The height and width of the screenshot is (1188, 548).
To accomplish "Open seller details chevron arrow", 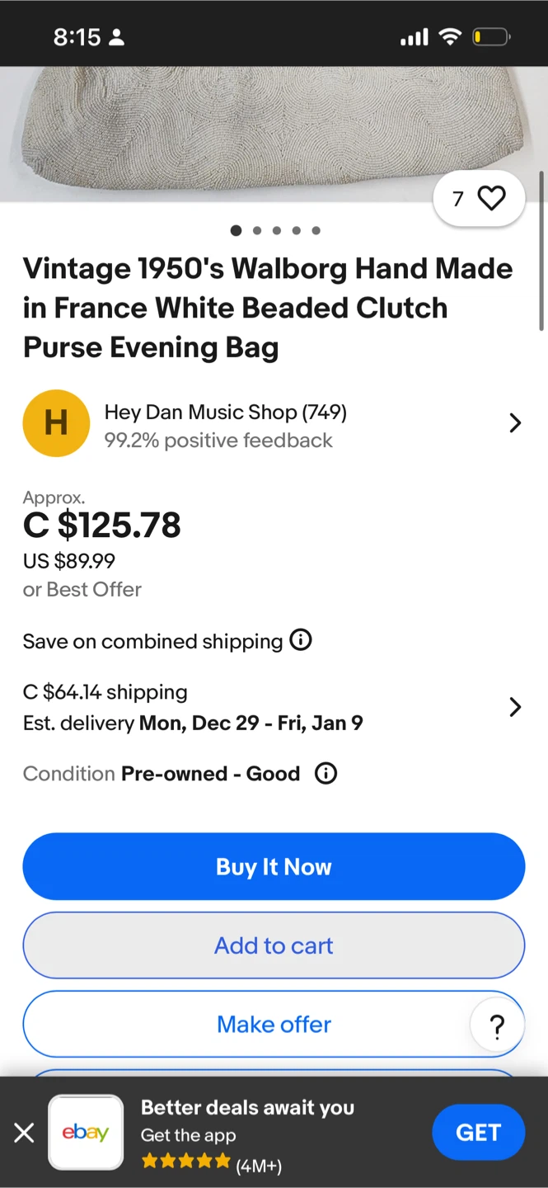I will click(x=515, y=423).
